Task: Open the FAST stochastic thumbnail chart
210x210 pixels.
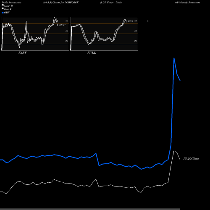Action: click(x=35, y=34)
